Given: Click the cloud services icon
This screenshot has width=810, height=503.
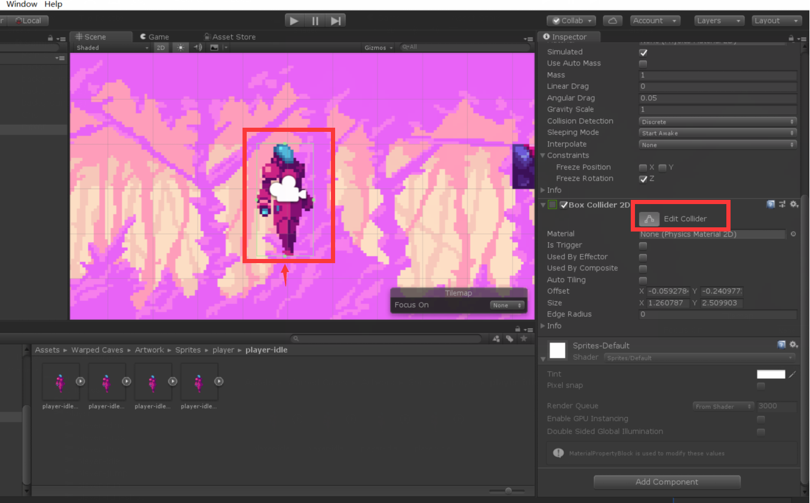Looking at the screenshot, I should coord(613,20).
